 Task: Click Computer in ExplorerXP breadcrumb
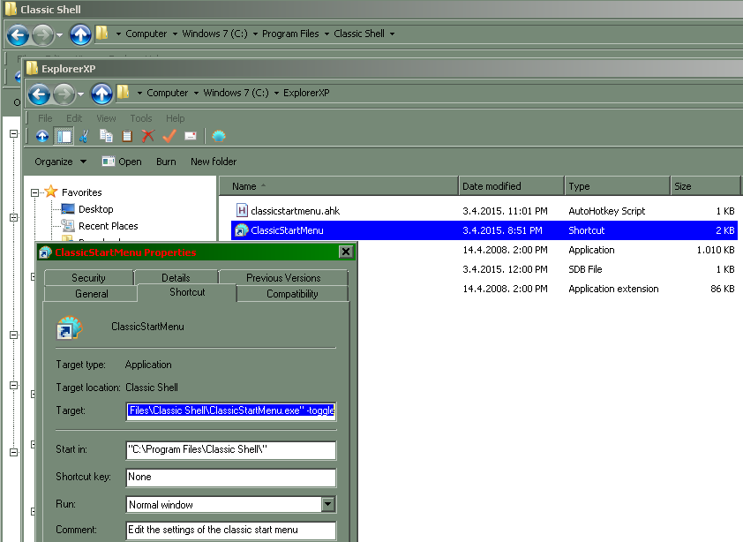(x=168, y=93)
